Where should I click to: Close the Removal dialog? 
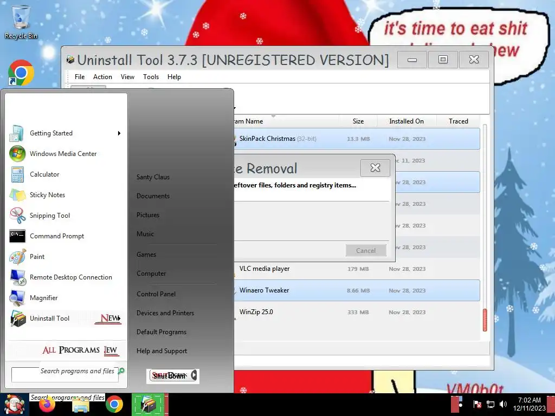coord(375,168)
